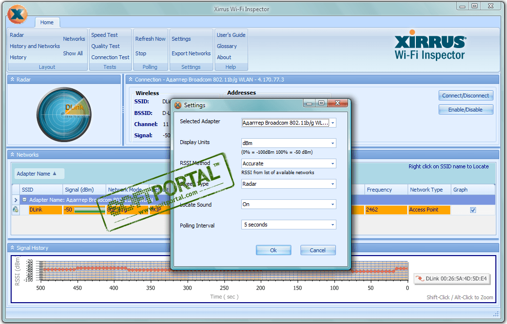
Task: Switch to the Home ribbon tab
Action: point(47,22)
